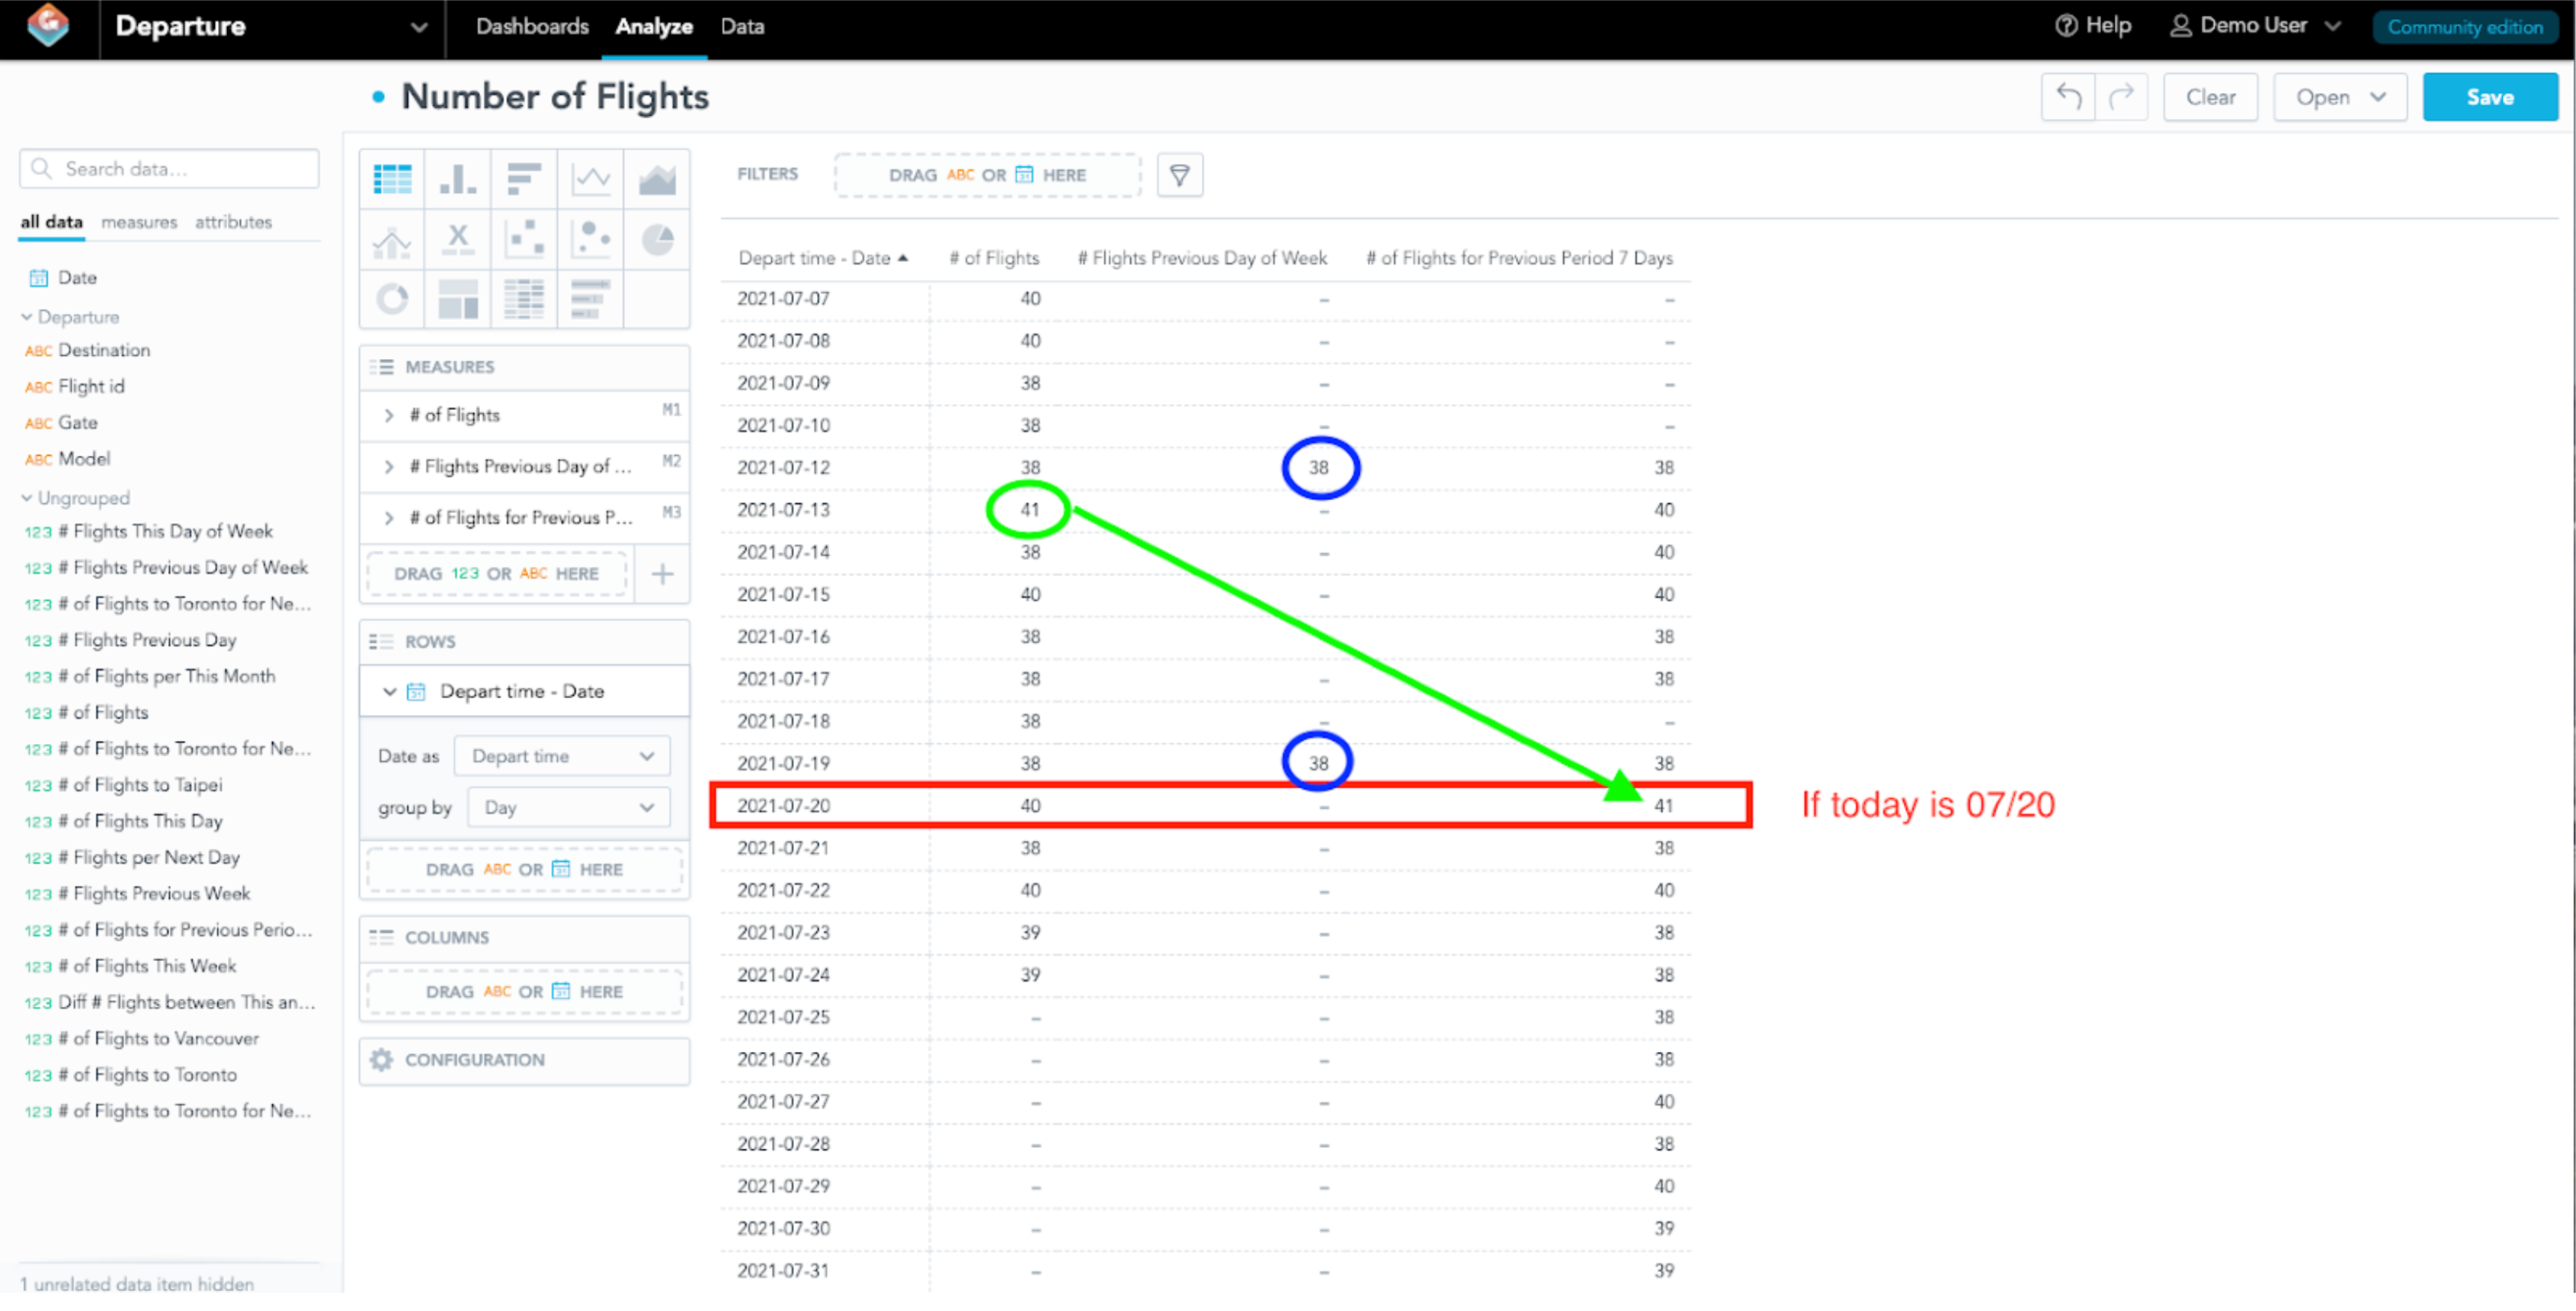Switch to the measures tab in data panel
Viewport: 2576px width, 1311px height.
click(139, 222)
